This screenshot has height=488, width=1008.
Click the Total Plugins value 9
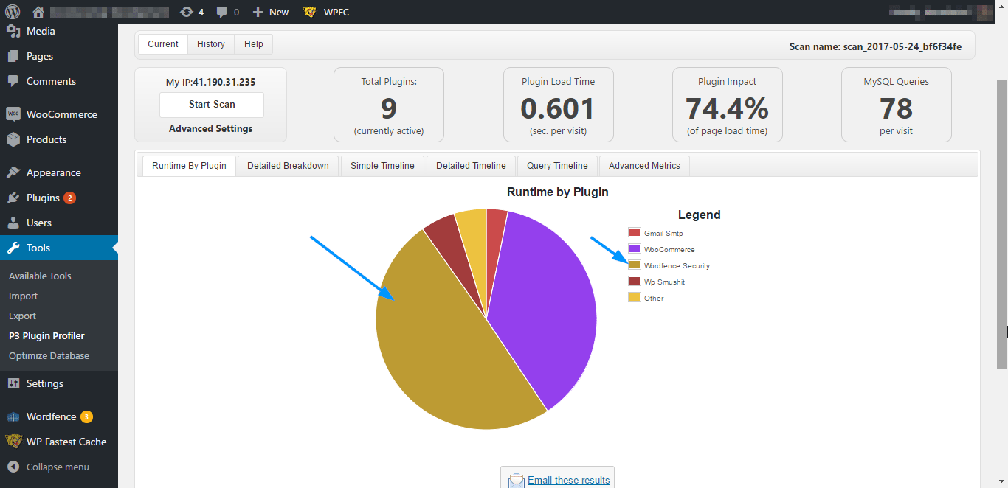pos(388,108)
